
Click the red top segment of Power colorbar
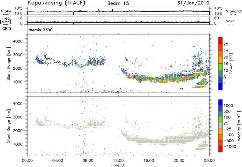click(x=221, y=40)
